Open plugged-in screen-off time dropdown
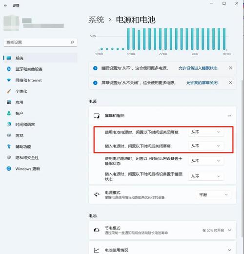This screenshot has width=244, height=254. click(206, 146)
